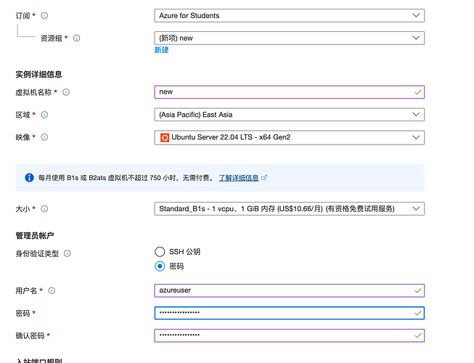Image resolution: width=474 pixels, height=363 pixels.
Task: Open East Asia region dropdown
Action: tap(290, 115)
